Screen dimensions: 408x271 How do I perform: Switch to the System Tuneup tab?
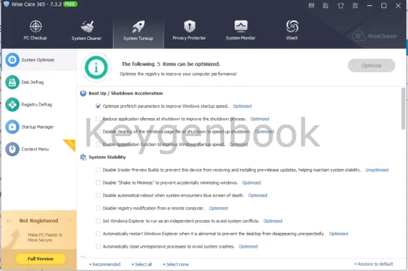pos(138,29)
